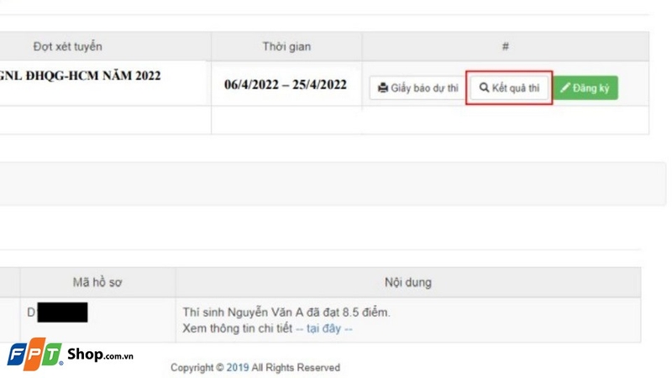Viewport: 672px width, 378px height.
Task: Click the printer icon on Giấy báo dự thi
Action: 383,88
